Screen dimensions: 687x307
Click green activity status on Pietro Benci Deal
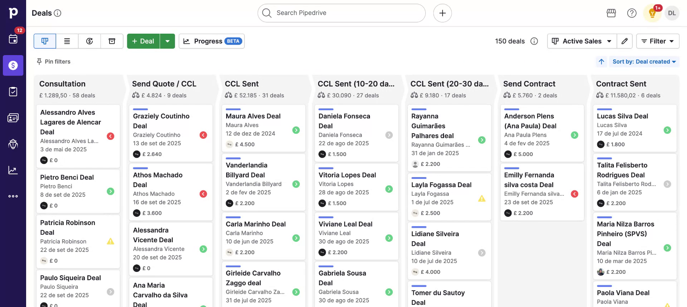pos(111,191)
